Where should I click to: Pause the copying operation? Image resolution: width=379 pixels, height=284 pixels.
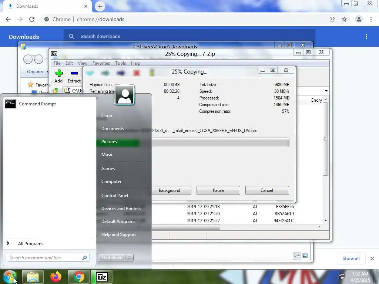(218, 190)
